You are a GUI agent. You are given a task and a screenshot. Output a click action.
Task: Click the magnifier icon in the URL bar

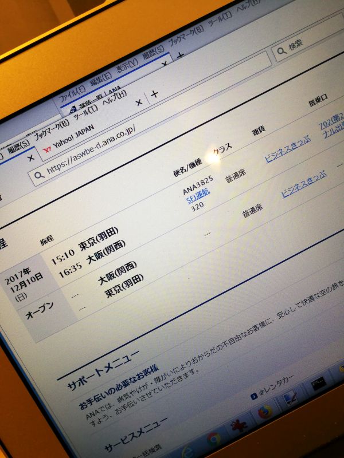[39, 175]
